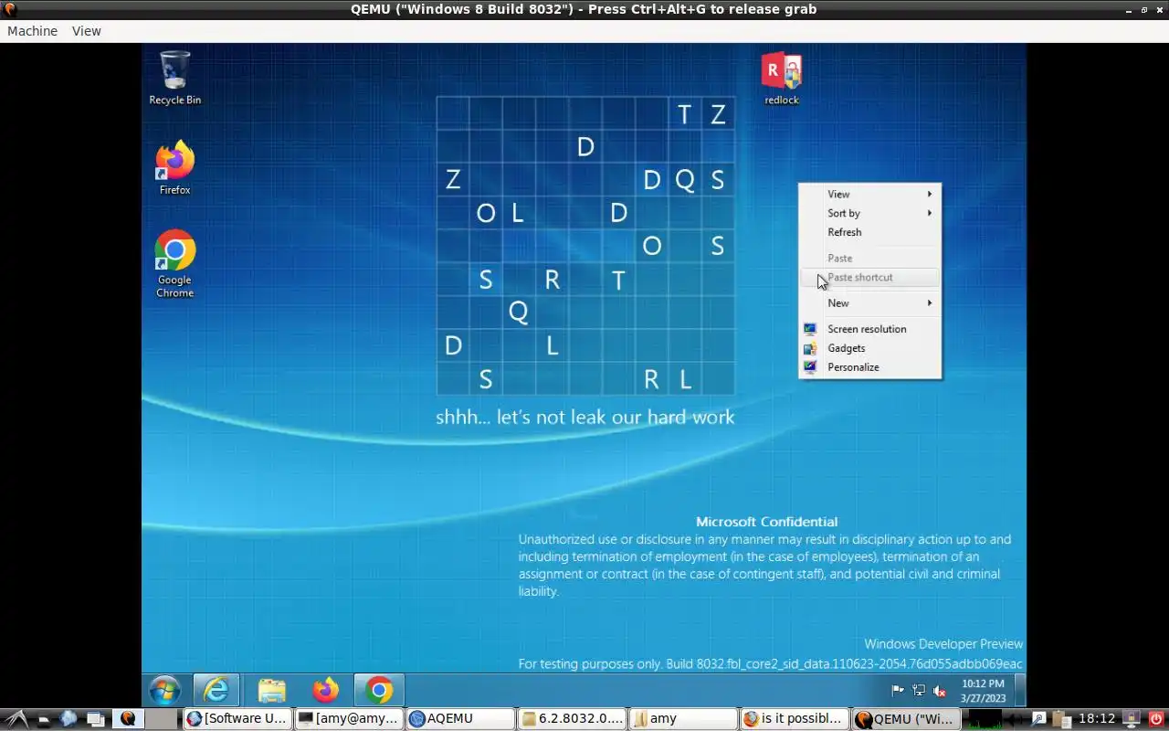Click the 'shhh... let's not leak' wallpaper text

point(585,417)
